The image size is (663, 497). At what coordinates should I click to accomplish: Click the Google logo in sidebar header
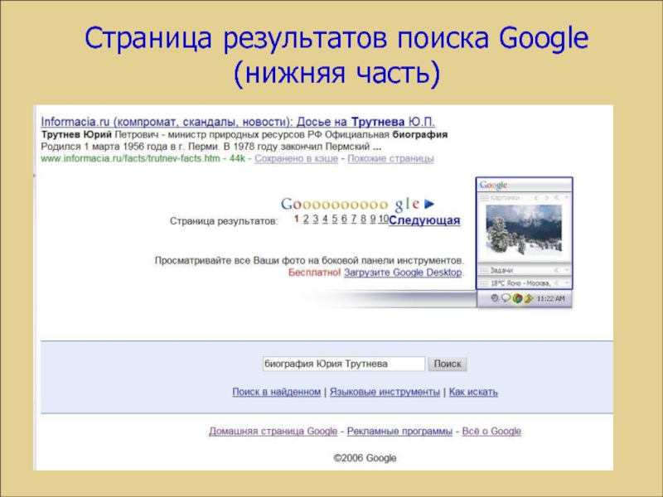click(493, 185)
